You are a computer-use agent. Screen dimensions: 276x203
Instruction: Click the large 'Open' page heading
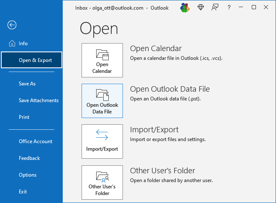[99, 29]
